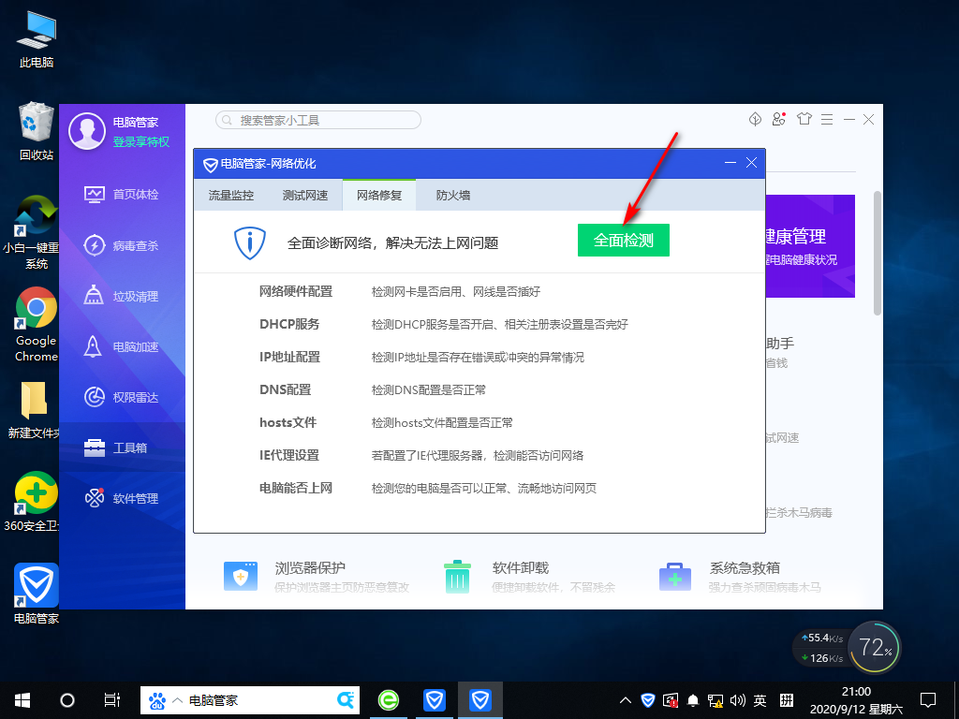Click the 72% acceleration floating ball
The image size is (959, 719).
coord(874,646)
